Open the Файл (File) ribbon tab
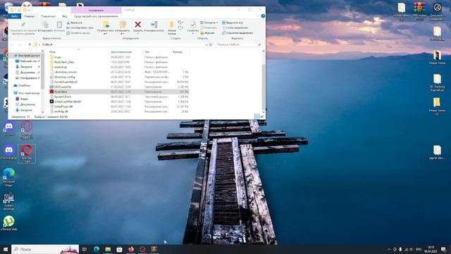 (x=14, y=16)
